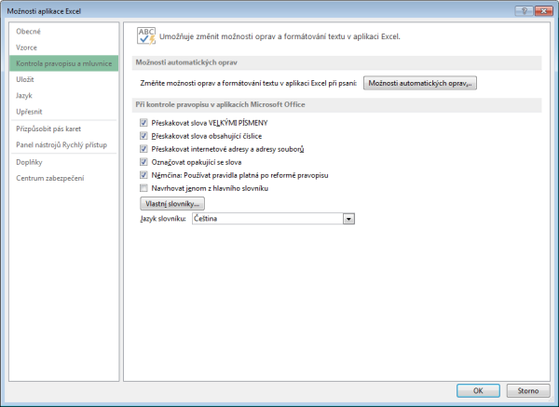Open Přizpůsobit pás karet settings

pyautogui.click(x=63, y=129)
